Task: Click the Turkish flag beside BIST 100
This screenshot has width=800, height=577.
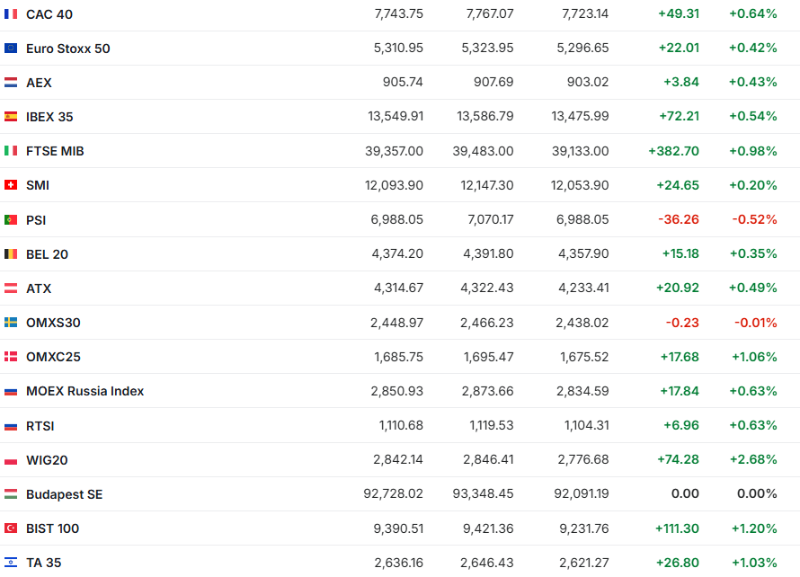Action: coord(11,528)
